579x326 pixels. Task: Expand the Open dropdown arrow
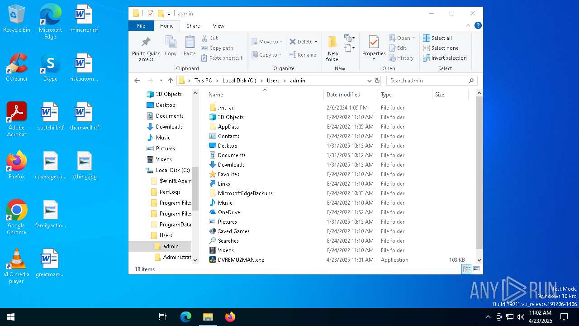click(413, 38)
